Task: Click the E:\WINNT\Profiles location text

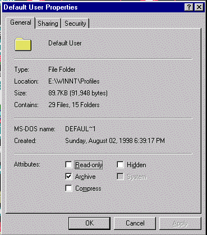Action: (x=74, y=81)
